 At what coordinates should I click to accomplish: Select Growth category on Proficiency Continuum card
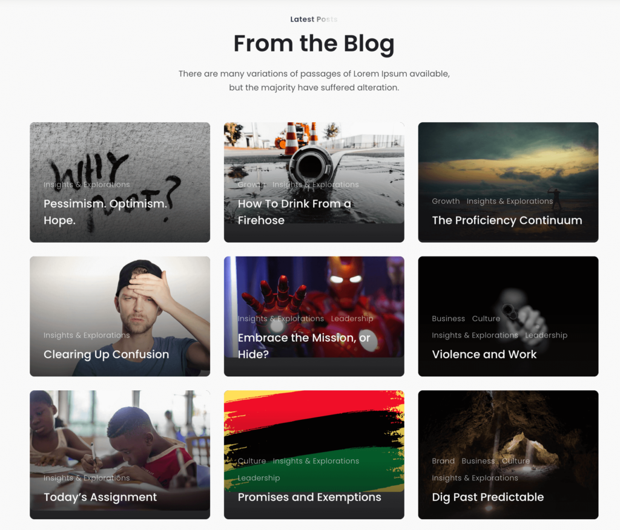click(446, 201)
